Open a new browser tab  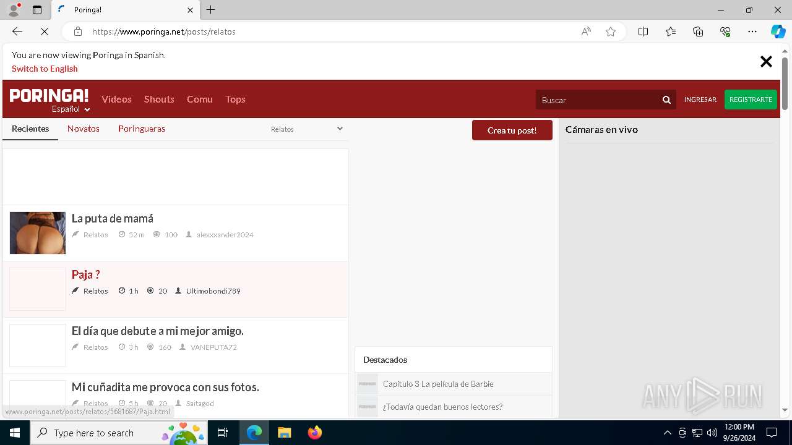[x=211, y=10]
